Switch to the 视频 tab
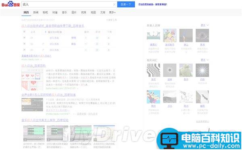Image resolution: width=242 pixels, height=150 pixels. pos(83,13)
